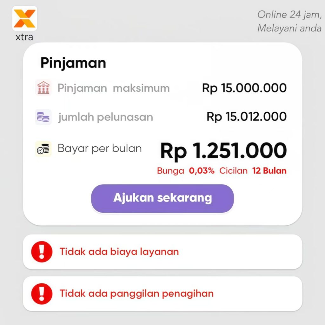Image resolution: width=325 pixels, height=325 pixels.
Task: Click the jumlah pelunasan label
Action: (105, 117)
